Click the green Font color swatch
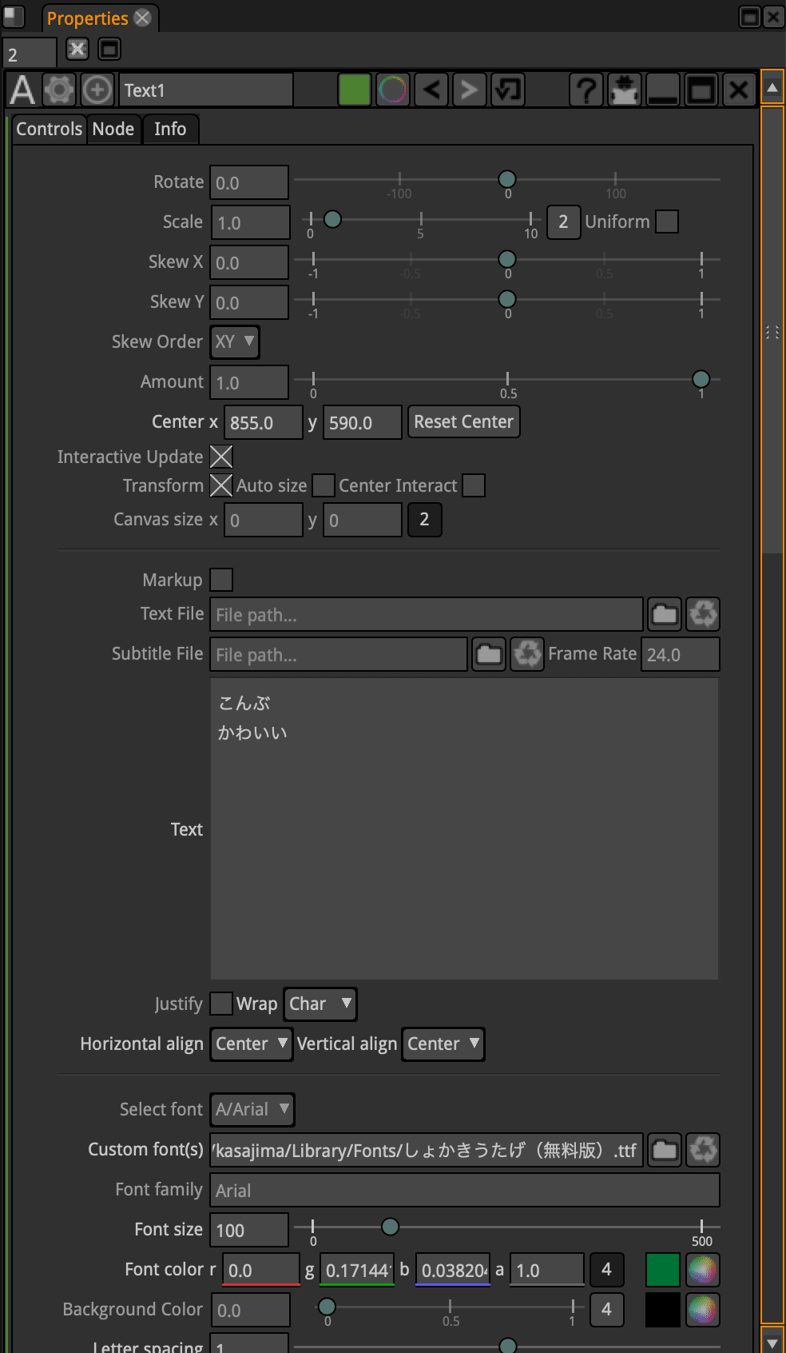This screenshot has height=1353, width=786. (x=662, y=1270)
